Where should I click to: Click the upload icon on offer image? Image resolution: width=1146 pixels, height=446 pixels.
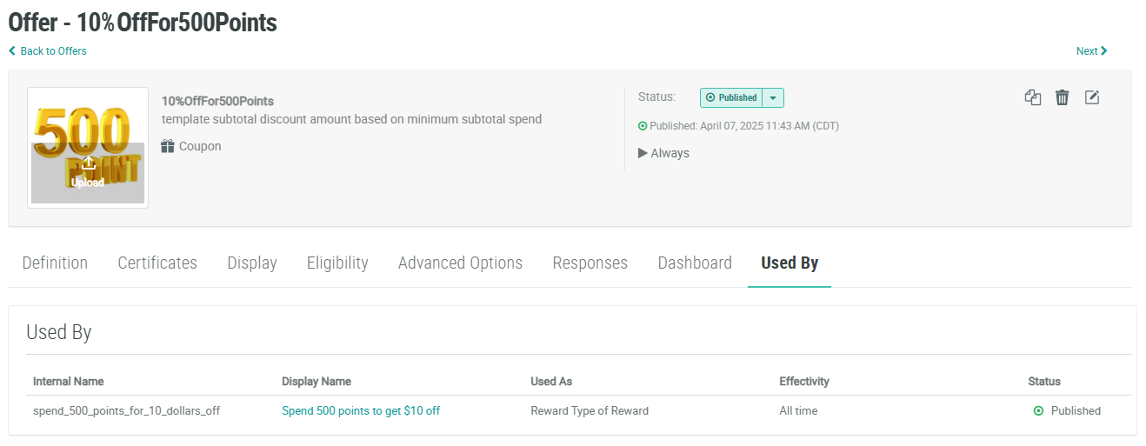(89, 163)
